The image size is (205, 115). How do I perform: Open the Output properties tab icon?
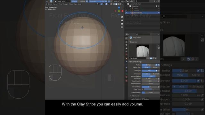tap(127, 45)
